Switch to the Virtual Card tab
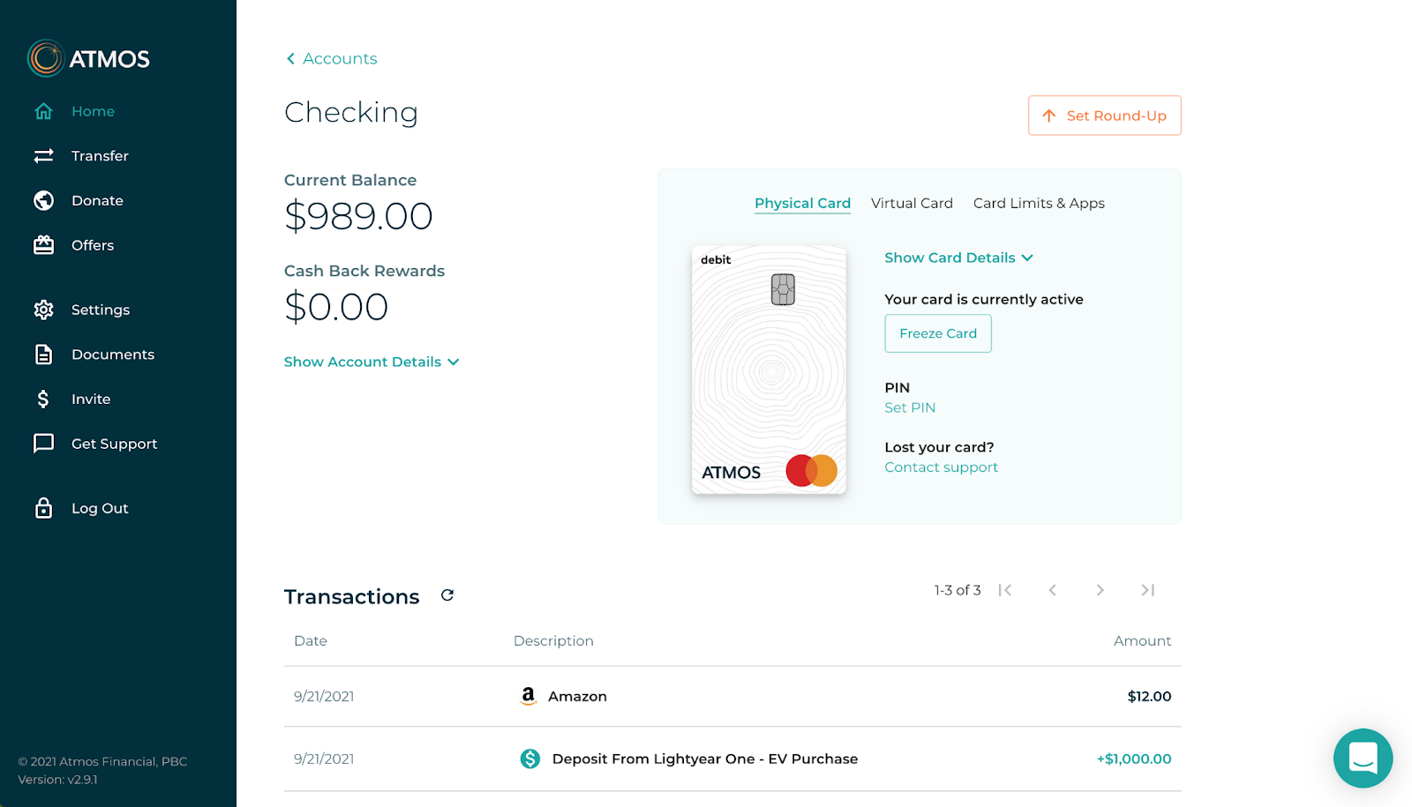The width and height of the screenshot is (1412, 807). pos(912,203)
